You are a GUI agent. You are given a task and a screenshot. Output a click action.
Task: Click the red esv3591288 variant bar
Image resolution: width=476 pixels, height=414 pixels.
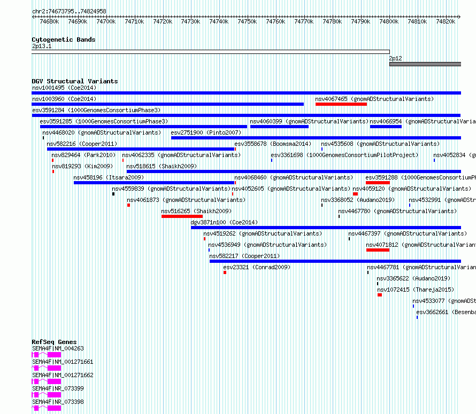(x=378, y=183)
